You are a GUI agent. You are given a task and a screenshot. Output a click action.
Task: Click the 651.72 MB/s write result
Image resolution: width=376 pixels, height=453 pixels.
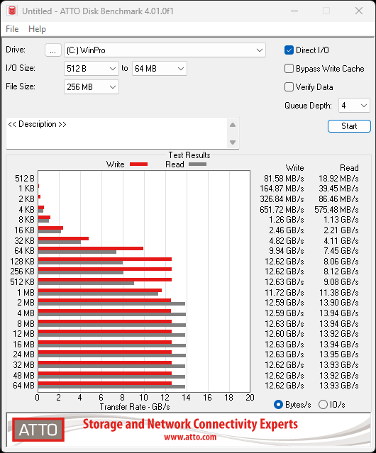pyautogui.click(x=282, y=209)
